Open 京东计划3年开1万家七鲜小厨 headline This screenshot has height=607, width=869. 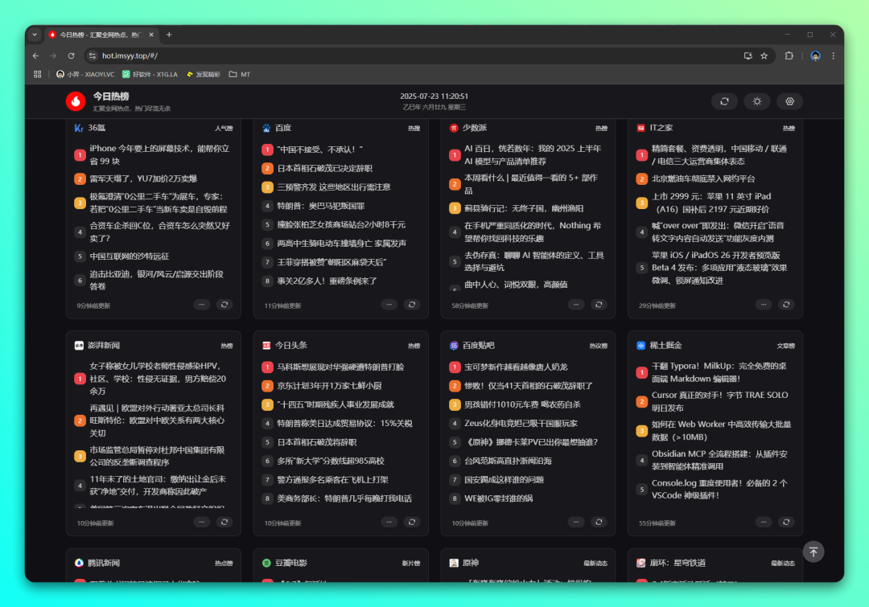coord(330,386)
